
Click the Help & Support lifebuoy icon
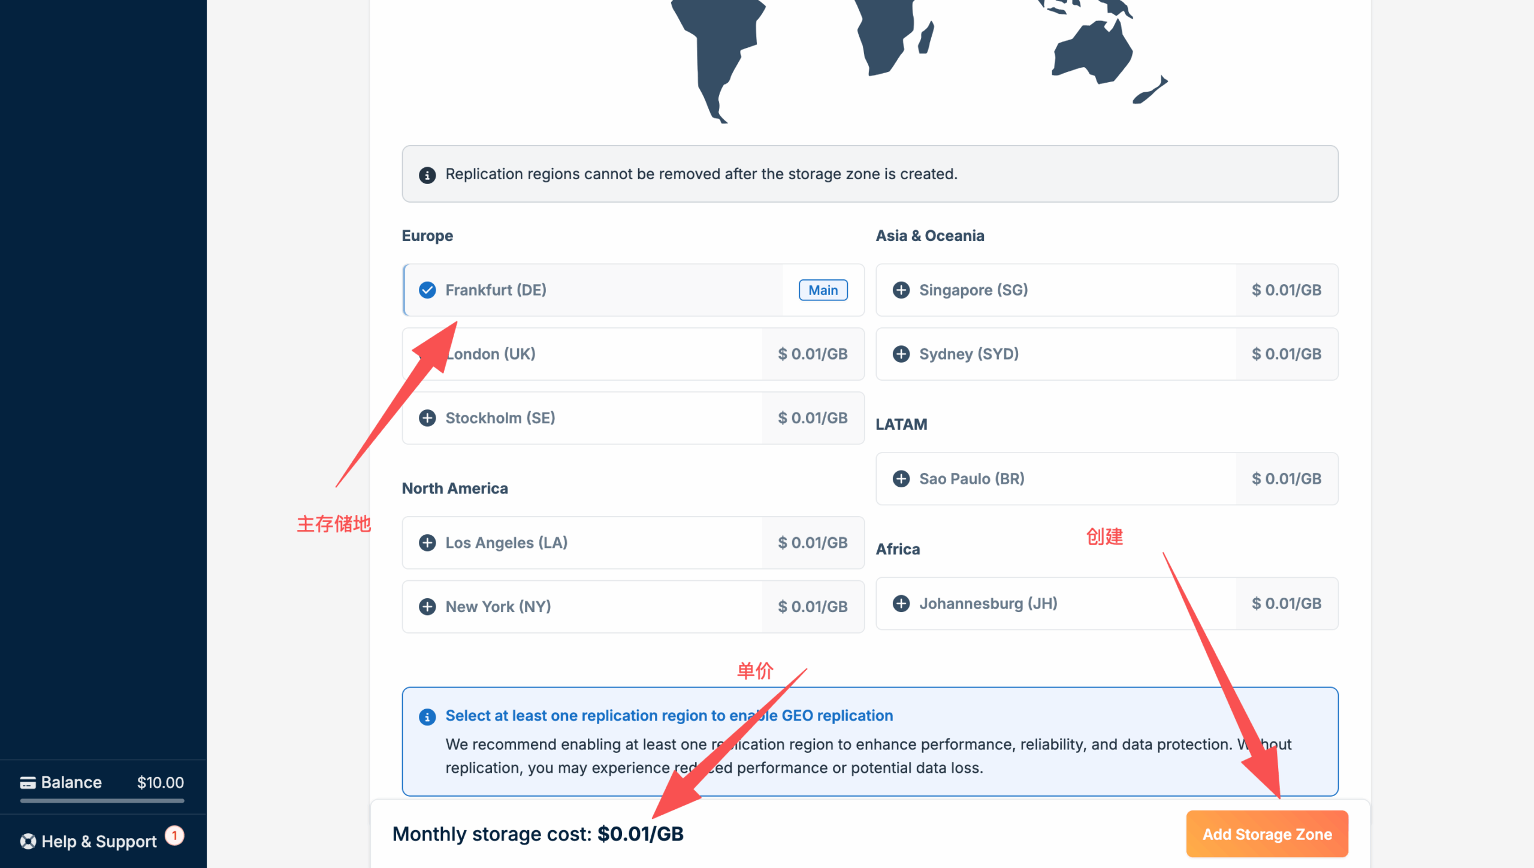coord(28,842)
